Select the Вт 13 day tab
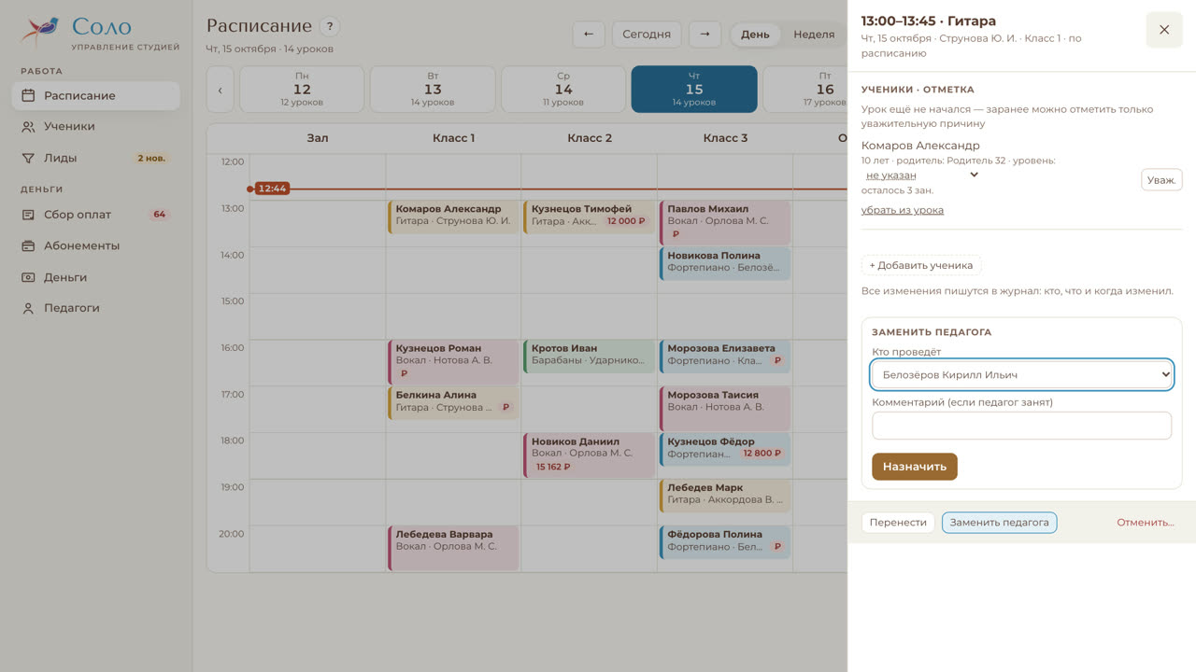Image resolution: width=1196 pixels, height=672 pixels. pyautogui.click(x=433, y=90)
